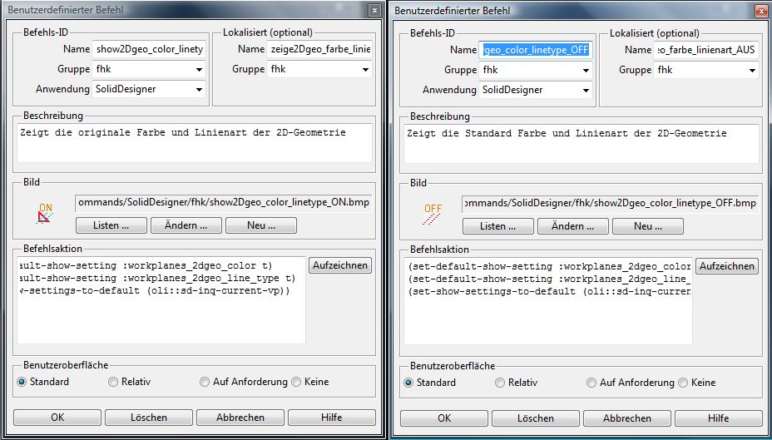
Task: Select Relativ radio in left dialog
Action: pyautogui.click(x=113, y=382)
